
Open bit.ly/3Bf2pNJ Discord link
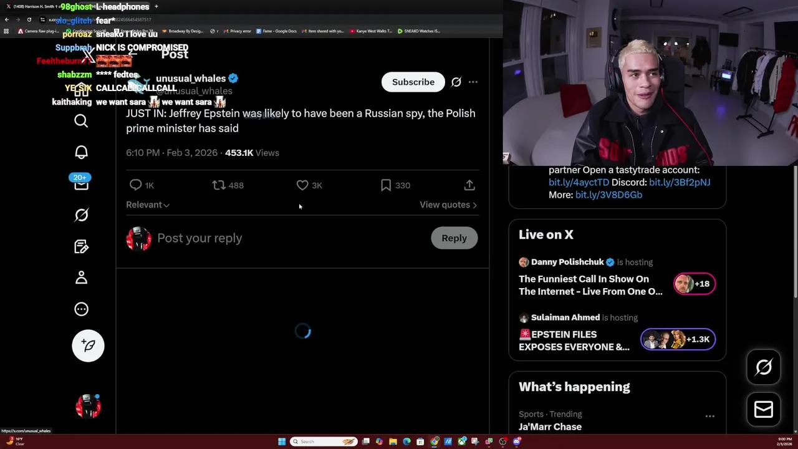(x=680, y=182)
